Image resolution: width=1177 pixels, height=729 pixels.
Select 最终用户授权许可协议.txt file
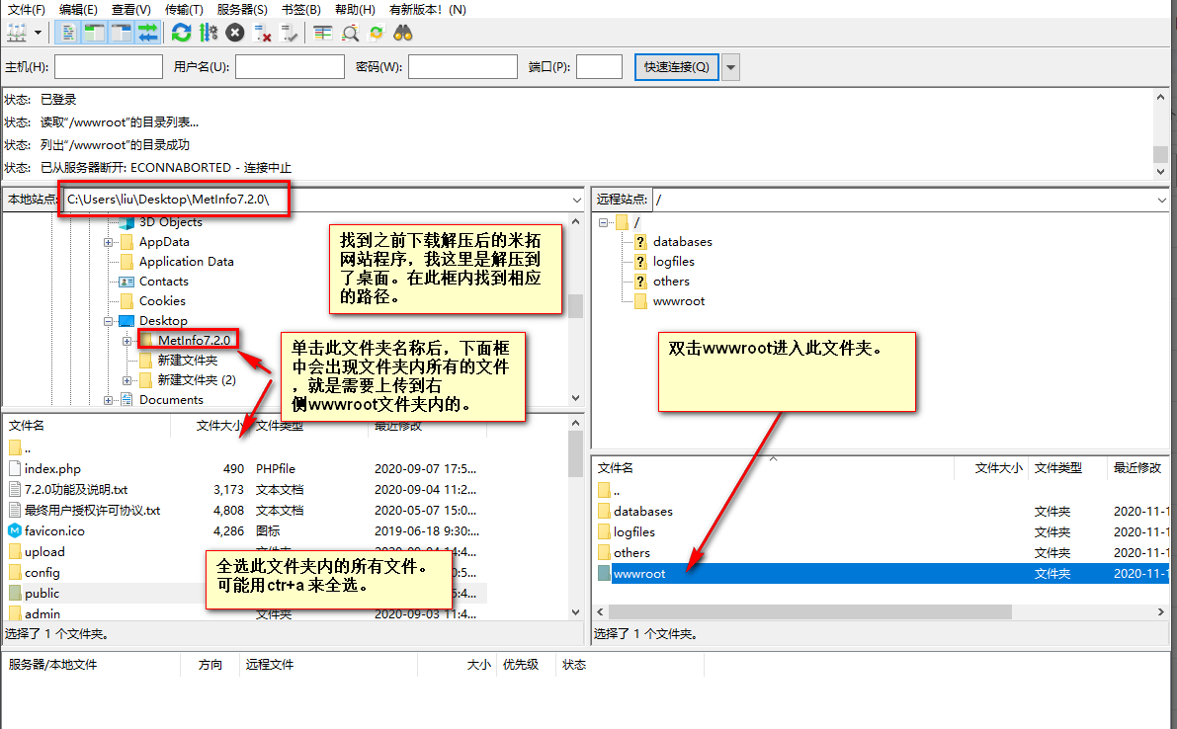(x=92, y=510)
